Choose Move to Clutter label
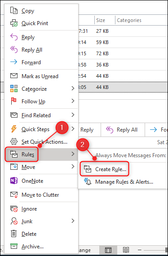Viewport: 168px width, 256px height. 40,195
